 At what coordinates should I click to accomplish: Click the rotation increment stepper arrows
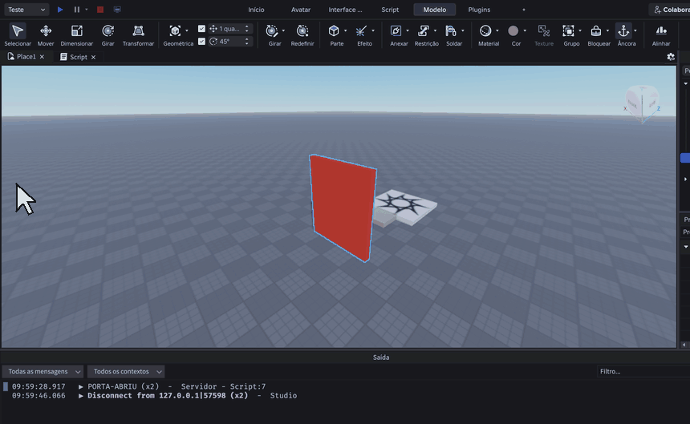tap(247, 42)
